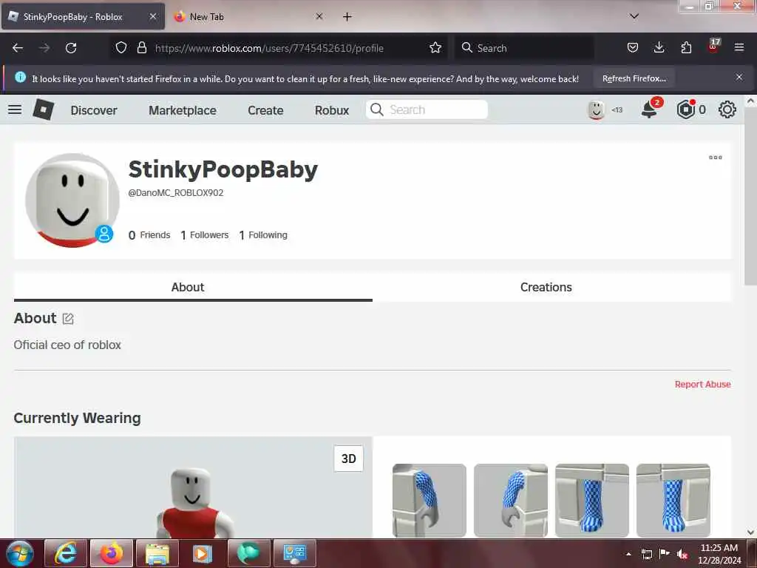Image resolution: width=757 pixels, height=568 pixels.
Task: Click the site security padlock icon
Action: click(x=142, y=48)
